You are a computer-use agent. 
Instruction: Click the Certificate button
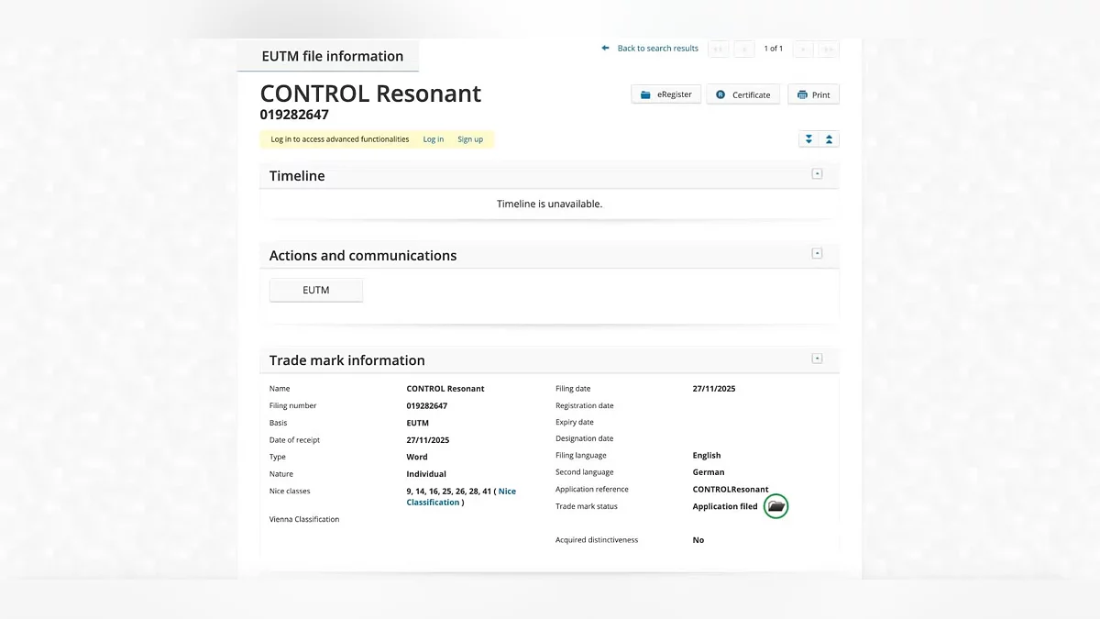742,94
